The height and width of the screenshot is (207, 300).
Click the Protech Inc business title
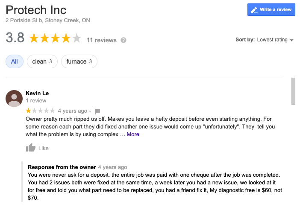click(36, 9)
